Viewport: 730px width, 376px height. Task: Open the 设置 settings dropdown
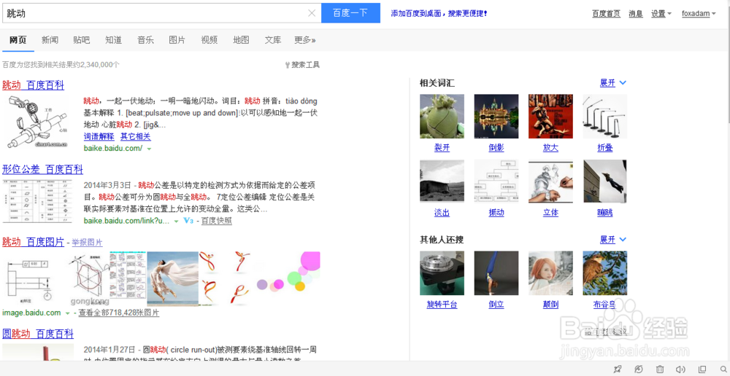point(661,13)
